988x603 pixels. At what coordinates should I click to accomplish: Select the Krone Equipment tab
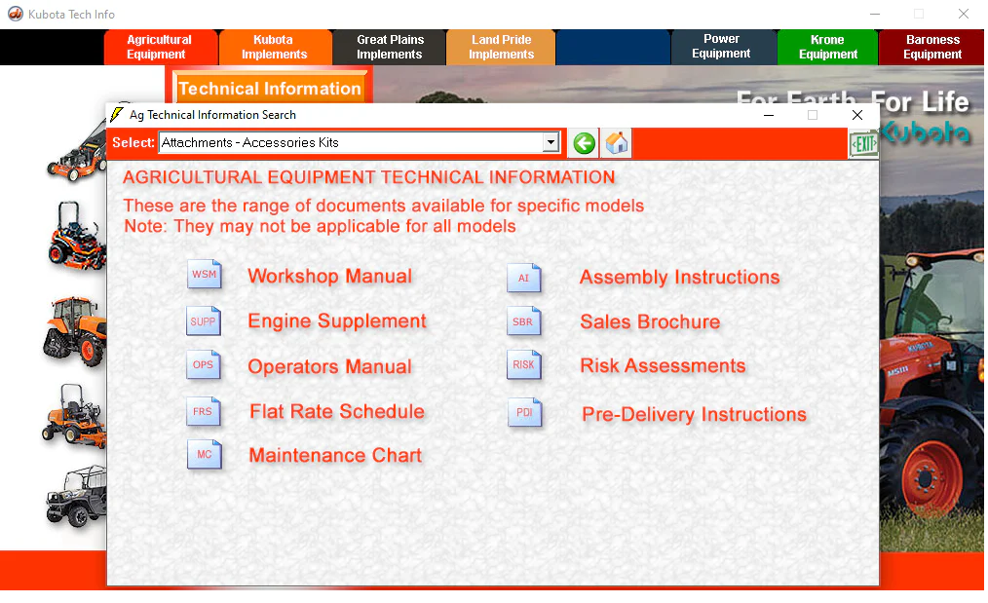(827, 47)
